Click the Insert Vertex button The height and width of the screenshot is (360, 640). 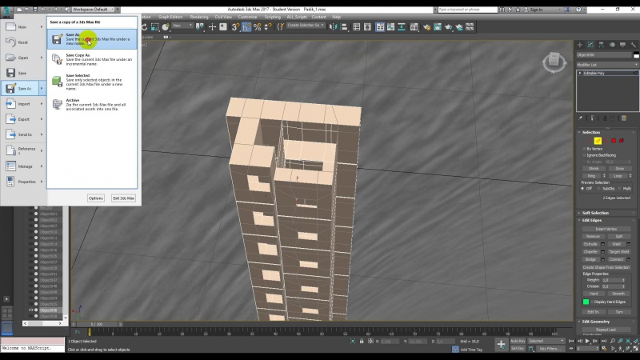tap(606, 230)
